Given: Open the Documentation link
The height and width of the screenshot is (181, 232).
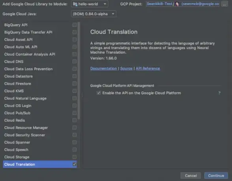Looking at the screenshot, I should tap(103, 68).
